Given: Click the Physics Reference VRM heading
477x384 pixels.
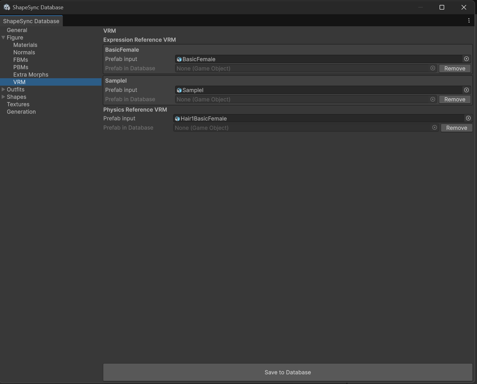Looking at the screenshot, I should [x=135, y=109].
